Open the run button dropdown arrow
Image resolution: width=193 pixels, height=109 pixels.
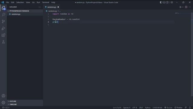click(183, 7)
